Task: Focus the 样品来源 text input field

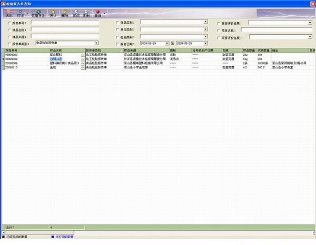Action: point(65,36)
